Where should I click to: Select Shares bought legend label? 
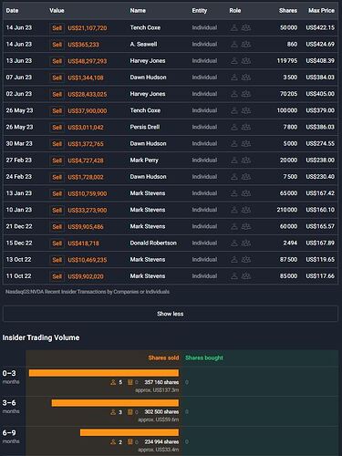click(204, 358)
